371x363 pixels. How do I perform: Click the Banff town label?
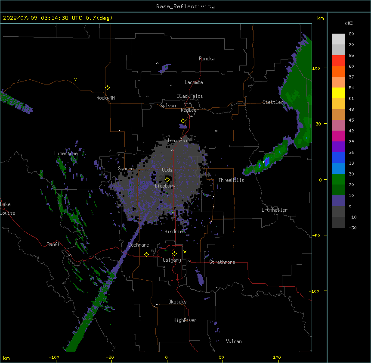53,244
